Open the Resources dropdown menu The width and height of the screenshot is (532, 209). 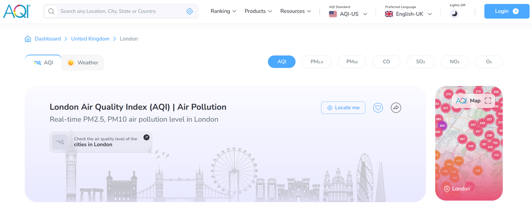(x=296, y=11)
